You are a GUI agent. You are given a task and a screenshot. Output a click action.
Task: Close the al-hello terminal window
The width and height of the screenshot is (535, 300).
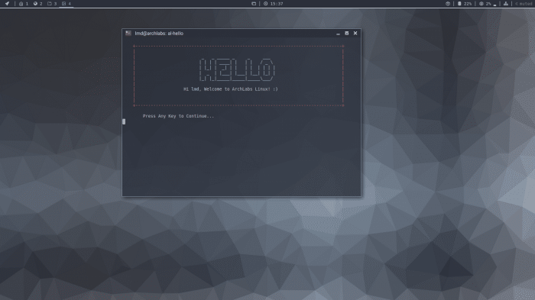click(x=355, y=33)
